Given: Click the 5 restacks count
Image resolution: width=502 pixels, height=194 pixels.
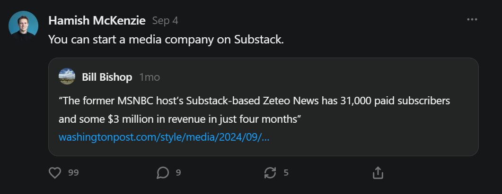Looking at the screenshot, I should 286,173.
